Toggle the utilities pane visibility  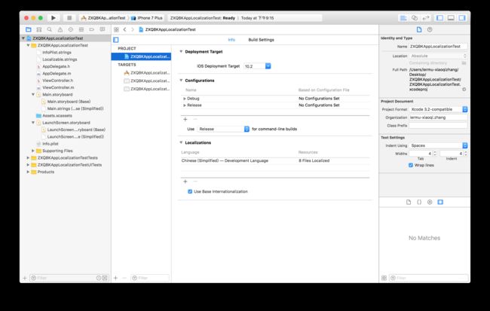click(462, 18)
